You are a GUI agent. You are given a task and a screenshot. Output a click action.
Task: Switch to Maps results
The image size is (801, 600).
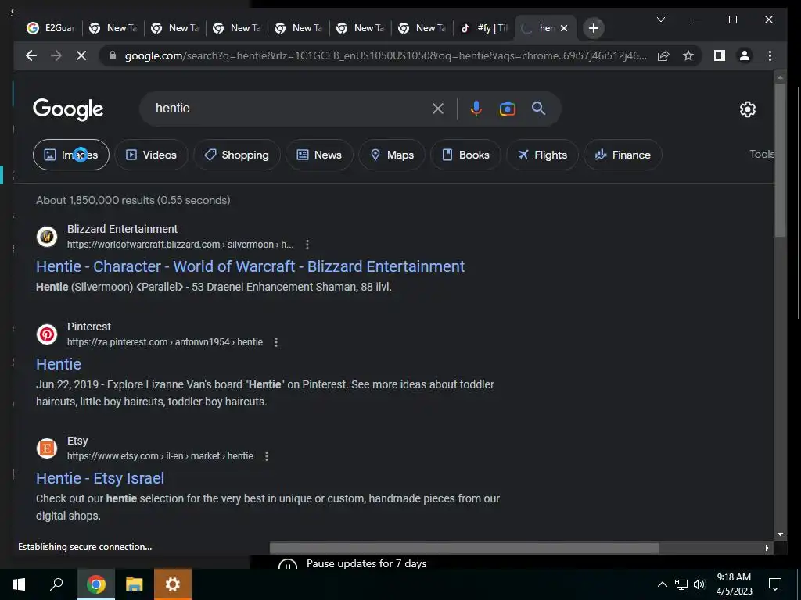point(392,155)
